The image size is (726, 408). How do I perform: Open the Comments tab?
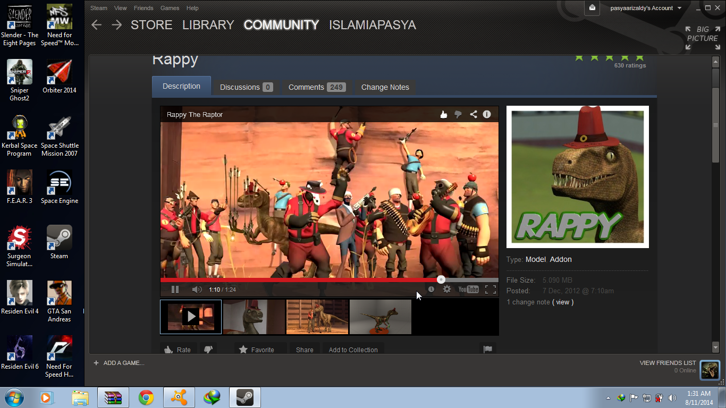tap(317, 87)
